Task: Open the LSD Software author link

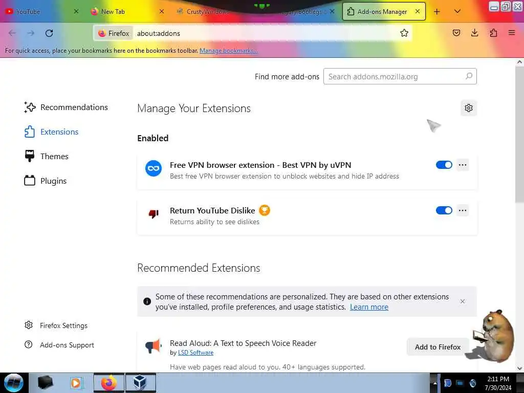Action: [195, 353]
